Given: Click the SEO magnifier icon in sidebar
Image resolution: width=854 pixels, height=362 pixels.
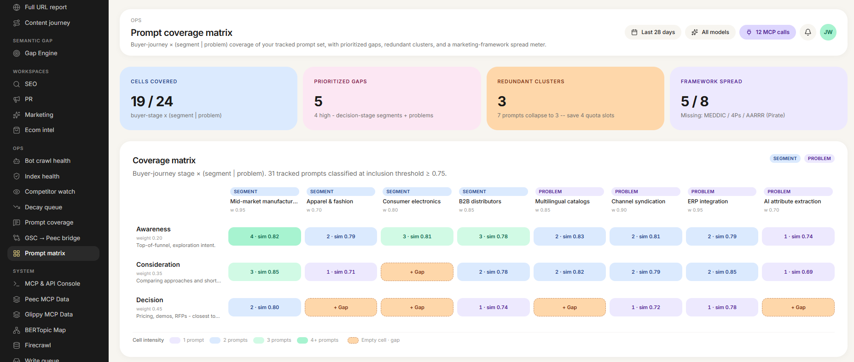Looking at the screenshot, I should point(17,84).
